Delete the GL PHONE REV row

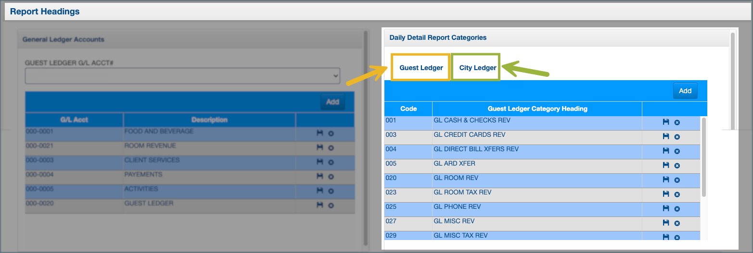677,209
